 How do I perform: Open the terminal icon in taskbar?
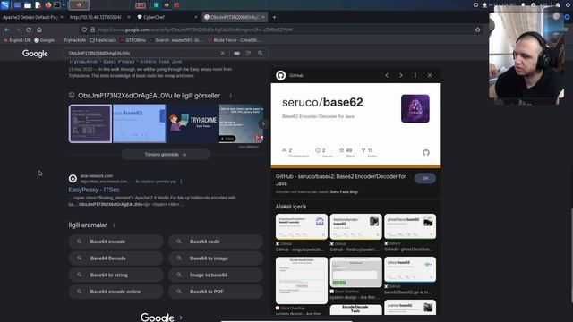tap(57, 5)
